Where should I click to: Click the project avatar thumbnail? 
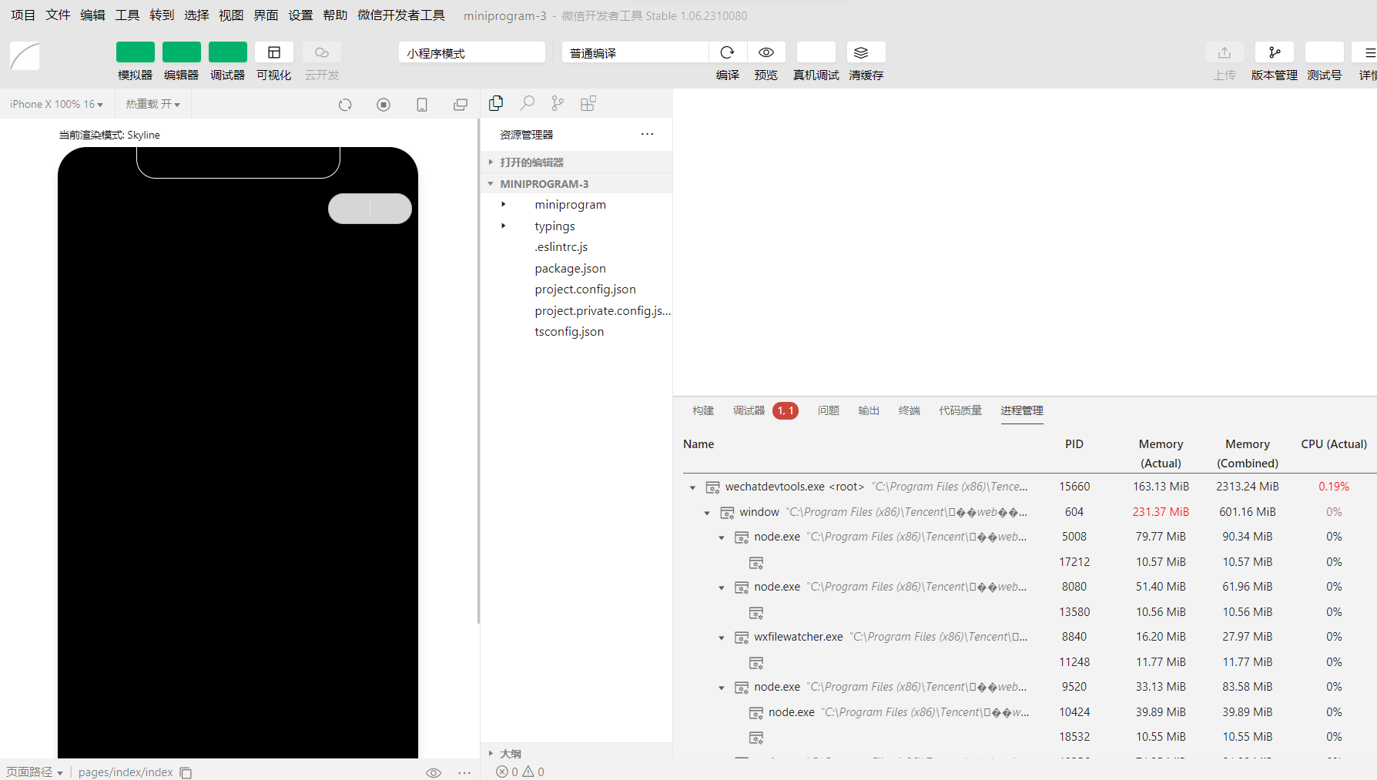[x=25, y=56]
